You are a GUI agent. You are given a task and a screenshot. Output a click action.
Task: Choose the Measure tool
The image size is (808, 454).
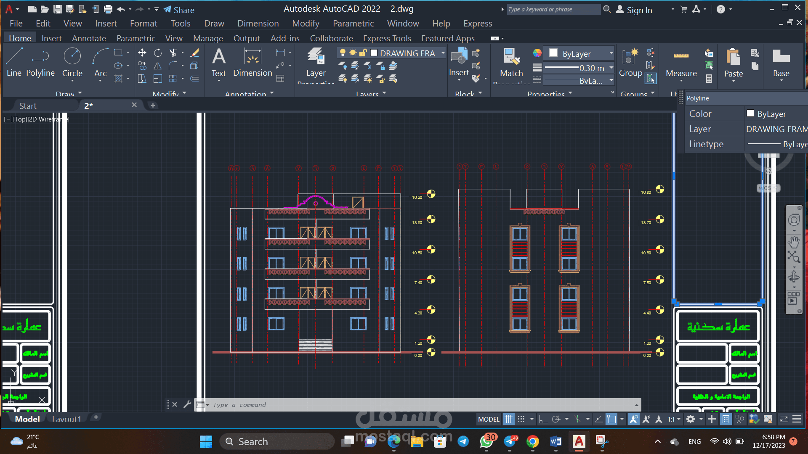click(x=681, y=63)
